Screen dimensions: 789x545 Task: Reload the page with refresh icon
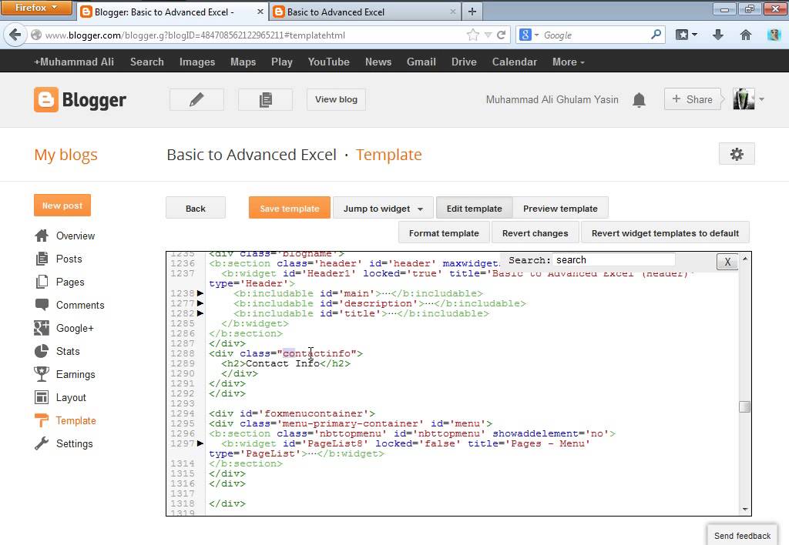(501, 35)
